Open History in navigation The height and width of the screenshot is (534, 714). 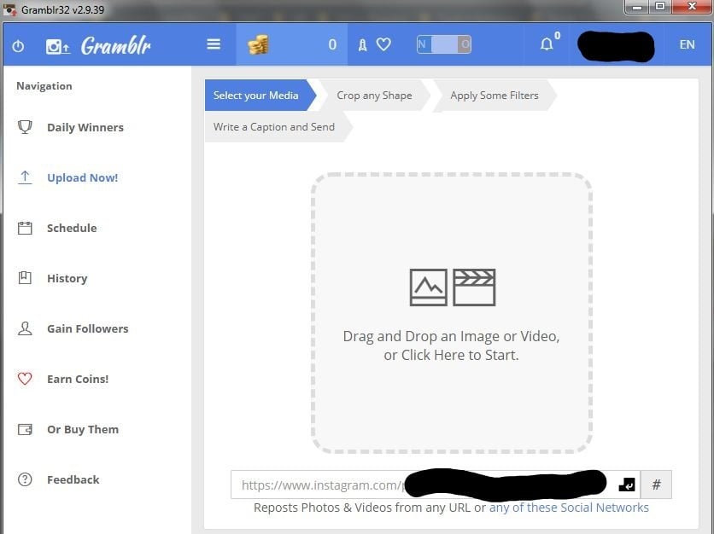tap(67, 278)
